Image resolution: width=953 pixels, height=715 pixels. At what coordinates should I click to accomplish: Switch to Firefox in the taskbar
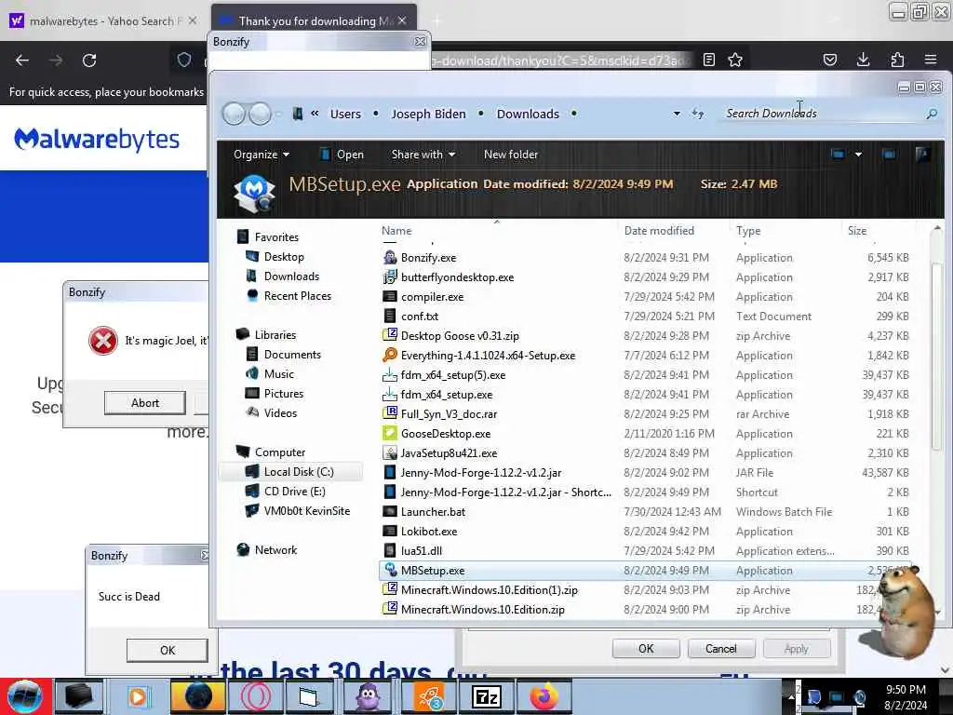[544, 696]
